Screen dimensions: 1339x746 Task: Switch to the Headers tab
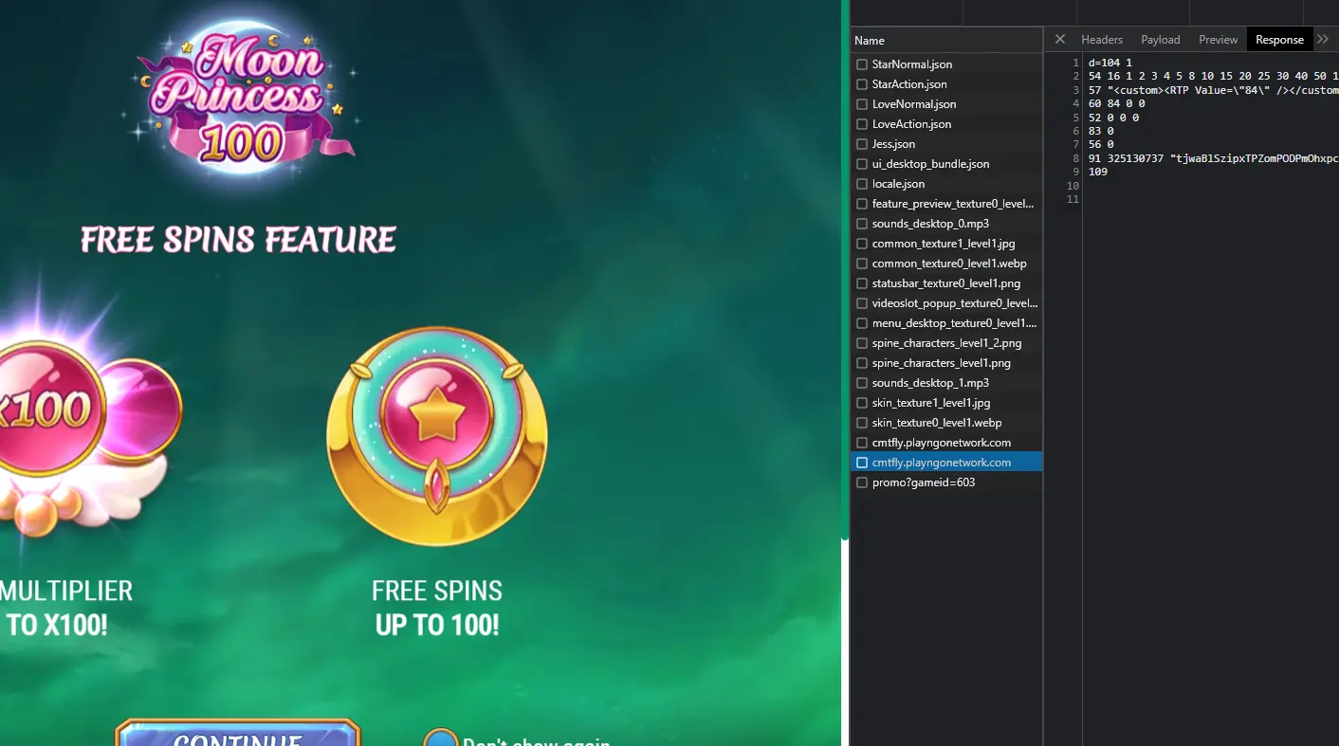pyautogui.click(x=1102, y=40)
